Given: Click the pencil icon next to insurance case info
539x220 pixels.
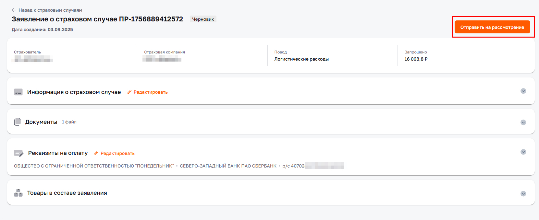Looking at the screenshot, I should [x=129, y=92].
